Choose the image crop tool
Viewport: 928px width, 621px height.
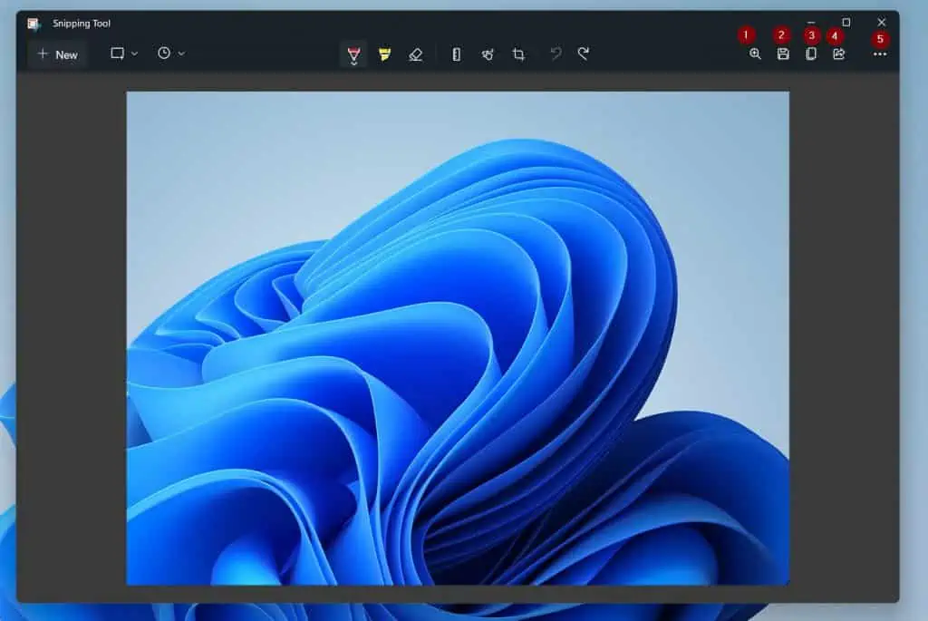coord(518,54)
